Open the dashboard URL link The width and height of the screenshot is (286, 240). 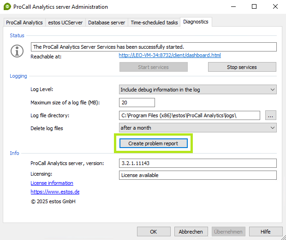[x=169, y=55]
